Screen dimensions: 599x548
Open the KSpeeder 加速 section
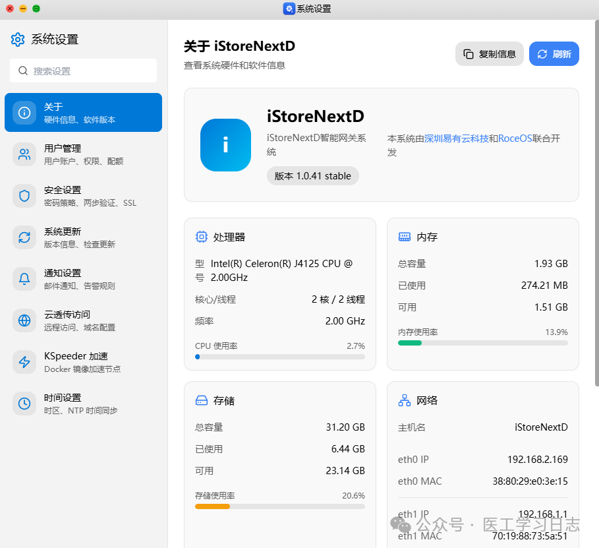click(83, 362)
